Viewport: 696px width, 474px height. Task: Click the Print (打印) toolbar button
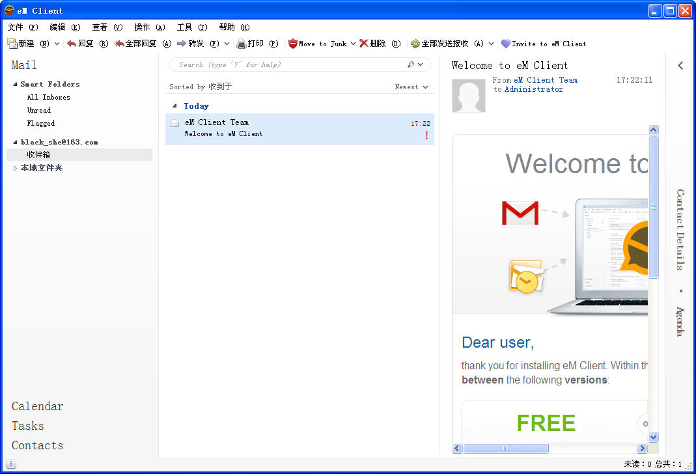pos(257,44)
